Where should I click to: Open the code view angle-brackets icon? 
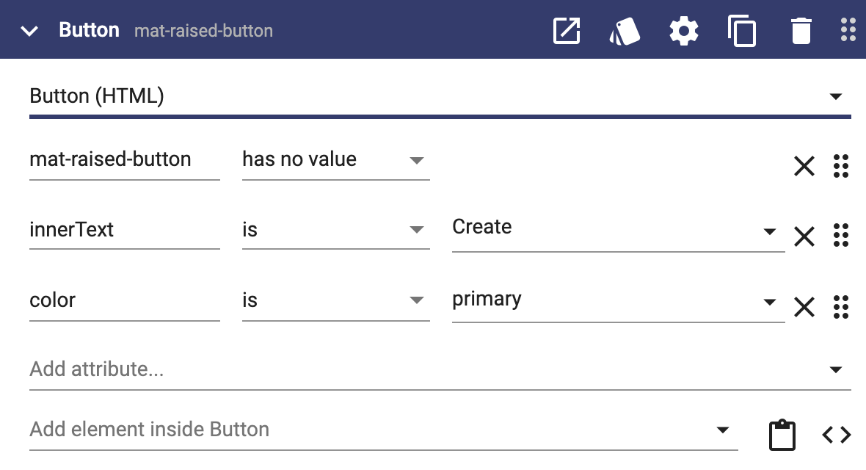tap(836, 435)
